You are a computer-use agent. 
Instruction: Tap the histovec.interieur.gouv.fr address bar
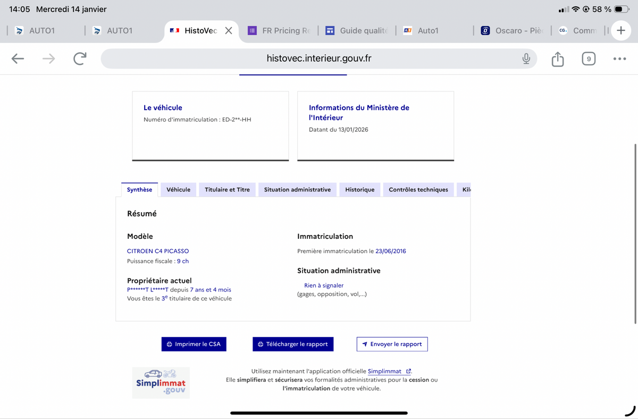click(x=318, y=58)
